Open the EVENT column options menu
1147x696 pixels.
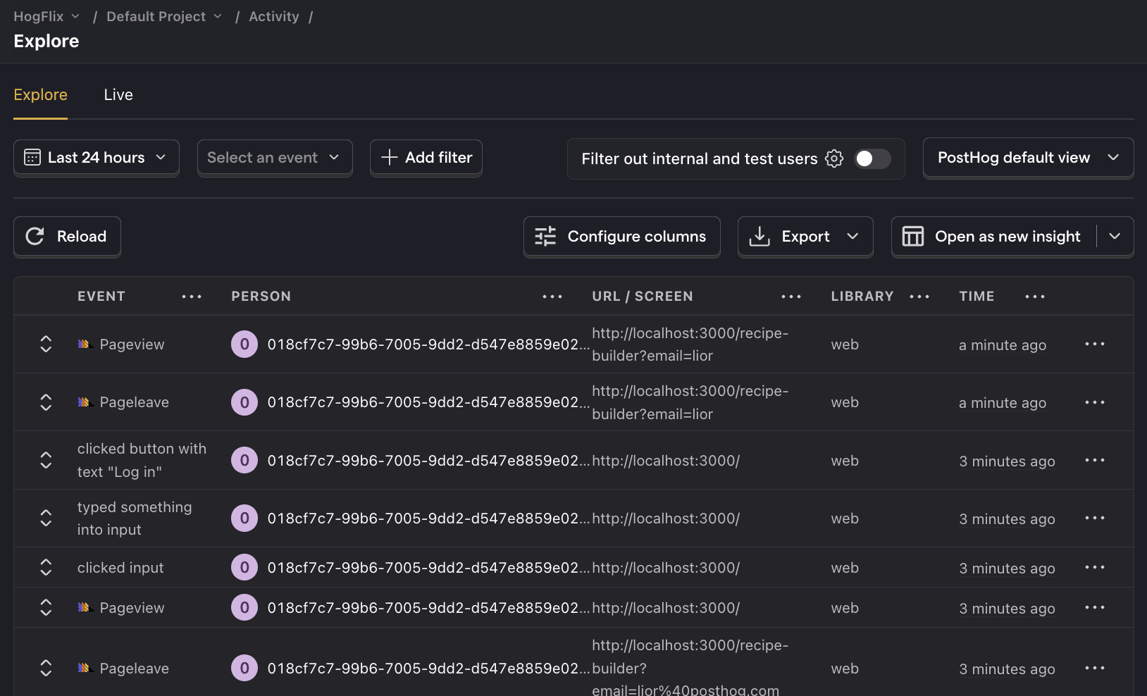point(192,297)
